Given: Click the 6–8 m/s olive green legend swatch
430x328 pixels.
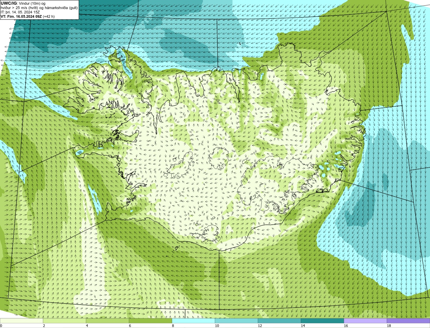Looking at the screenshot, I should click(150, 321).
